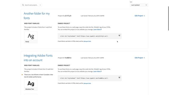The width and height of the screenshot is (169, 95).
Task: Open the "Integrating Adobe Fonts into an account" title
Action: pyautogui.click(x=38, y=58)
